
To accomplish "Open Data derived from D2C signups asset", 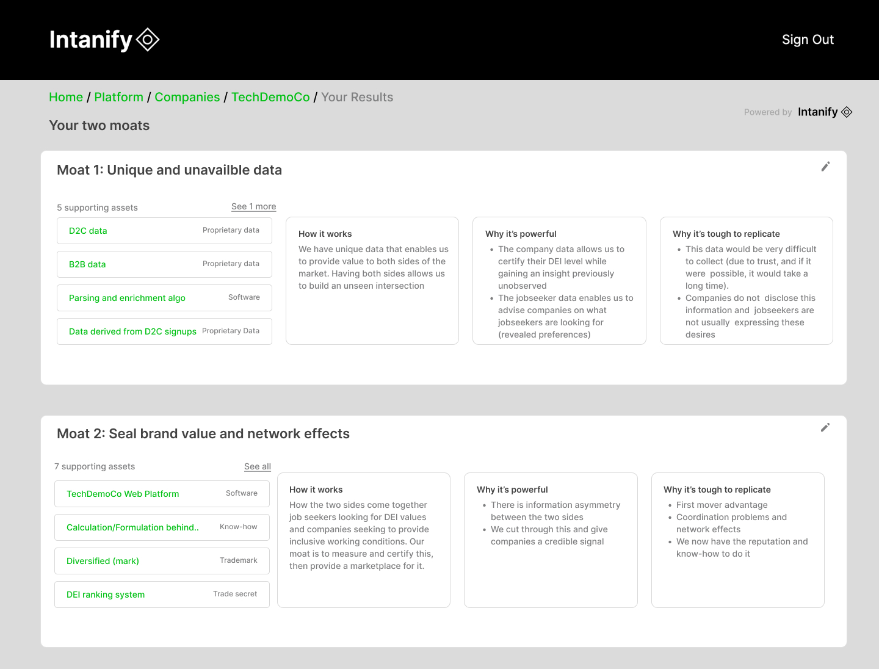I will 164,331.
